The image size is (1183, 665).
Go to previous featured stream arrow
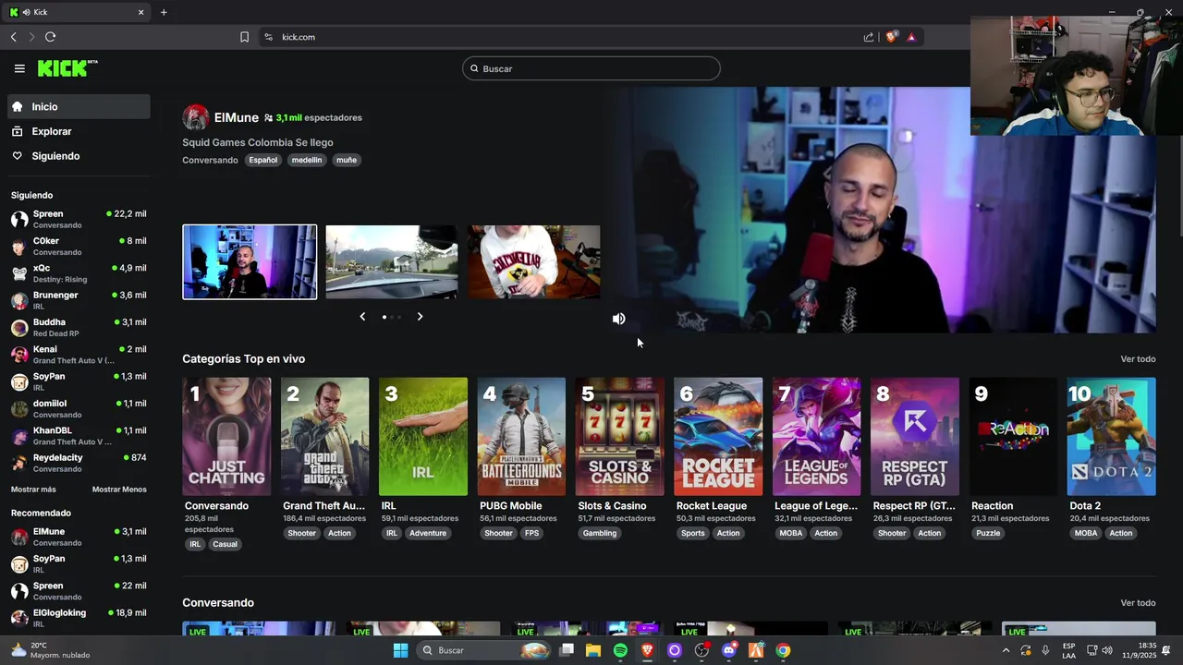click(362, 317)
